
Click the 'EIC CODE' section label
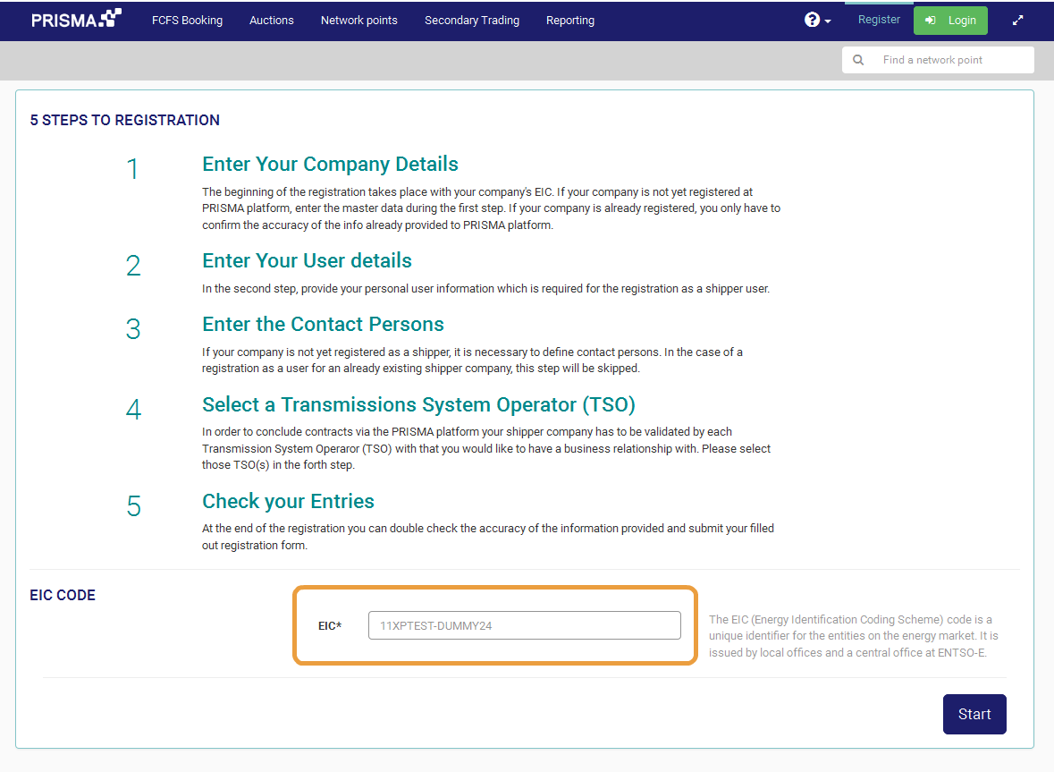(63, 595)
